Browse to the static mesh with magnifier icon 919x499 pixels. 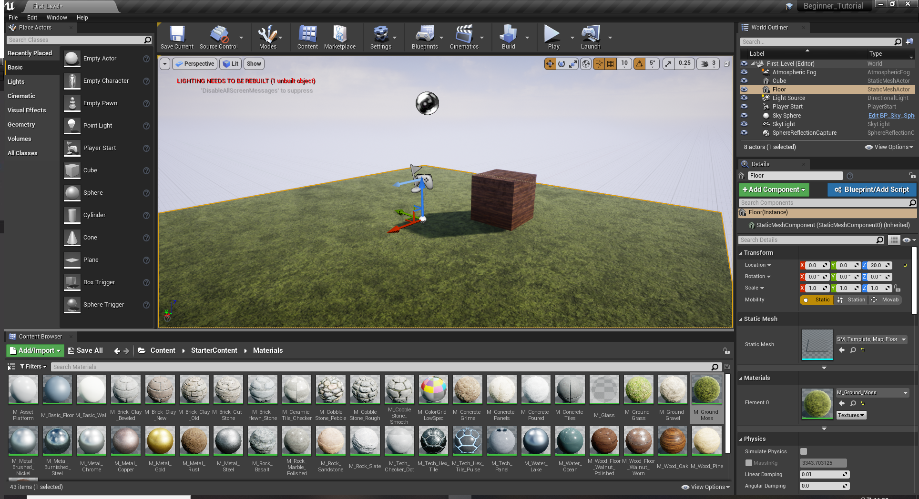tap(853, 350)
